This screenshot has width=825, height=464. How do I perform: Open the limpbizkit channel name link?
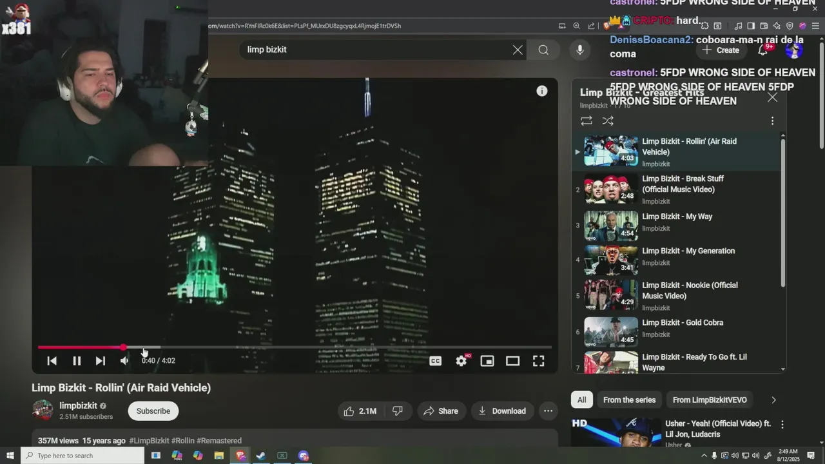(78, 406)
